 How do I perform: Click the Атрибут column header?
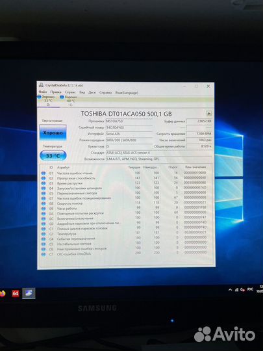pyautogui.click(x=63, y=168)
